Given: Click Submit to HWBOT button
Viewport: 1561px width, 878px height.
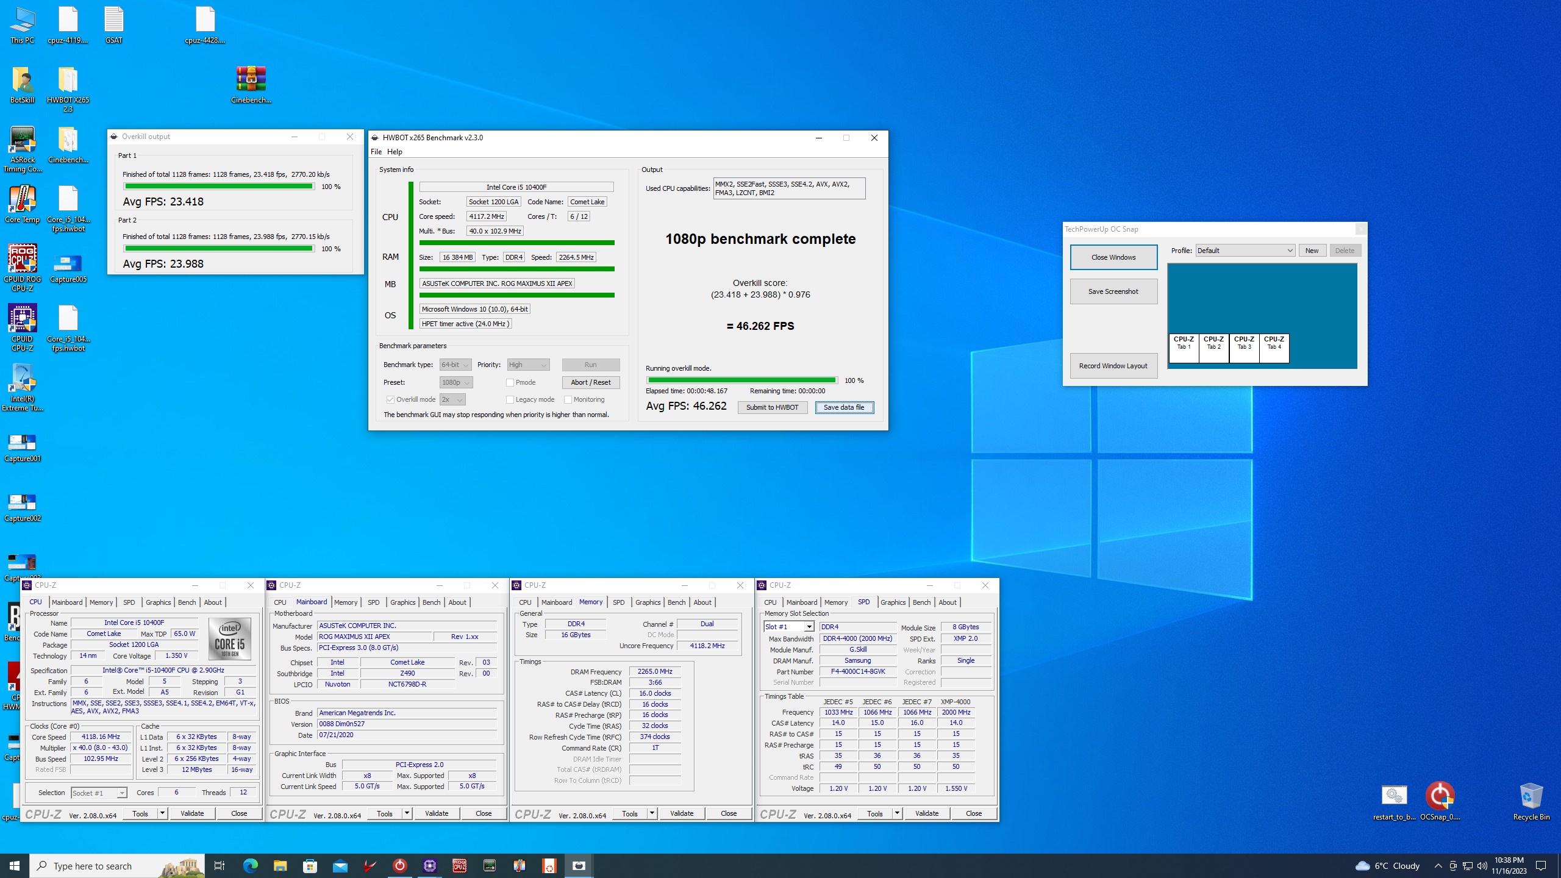Looking at the screenshot, I should coord(772,407).
